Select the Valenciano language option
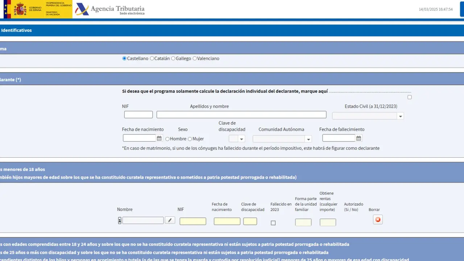 click(x=195, y=58)
